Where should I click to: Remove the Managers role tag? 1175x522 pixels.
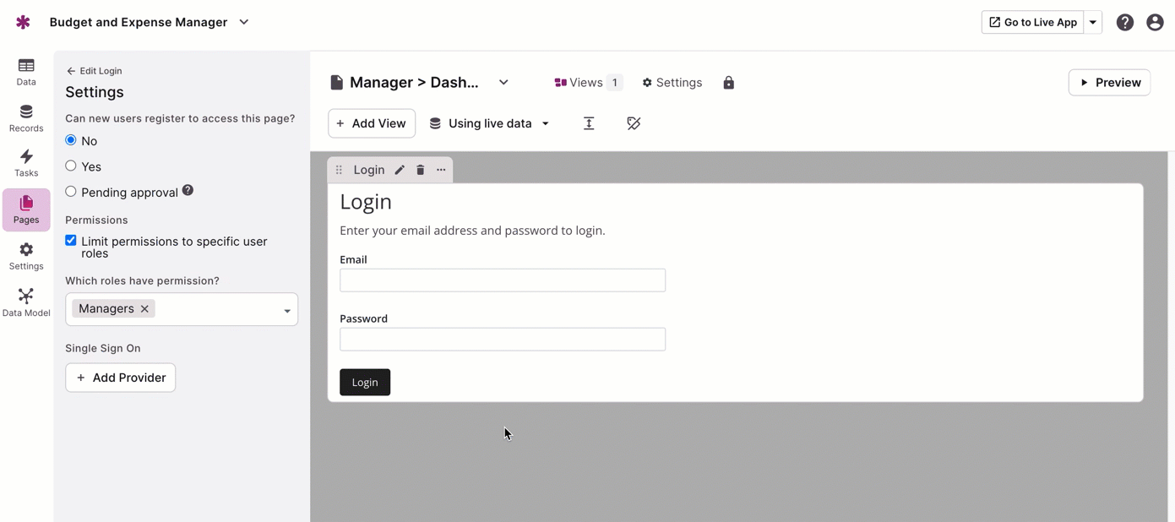click(144, 308)
